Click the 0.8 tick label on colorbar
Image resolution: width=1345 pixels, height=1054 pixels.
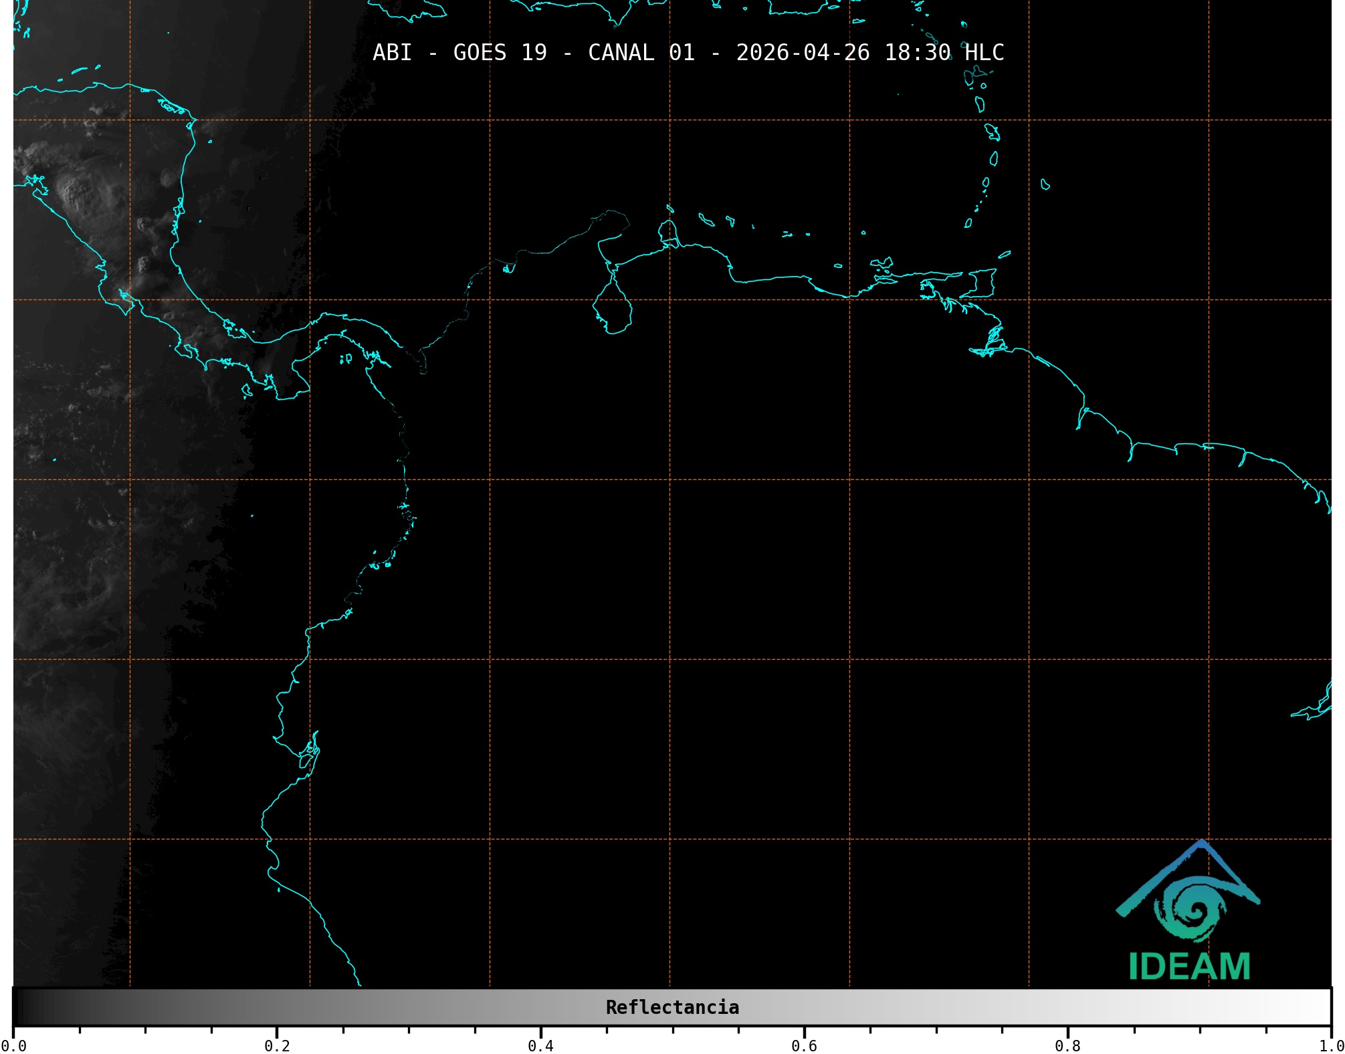1067,1045
